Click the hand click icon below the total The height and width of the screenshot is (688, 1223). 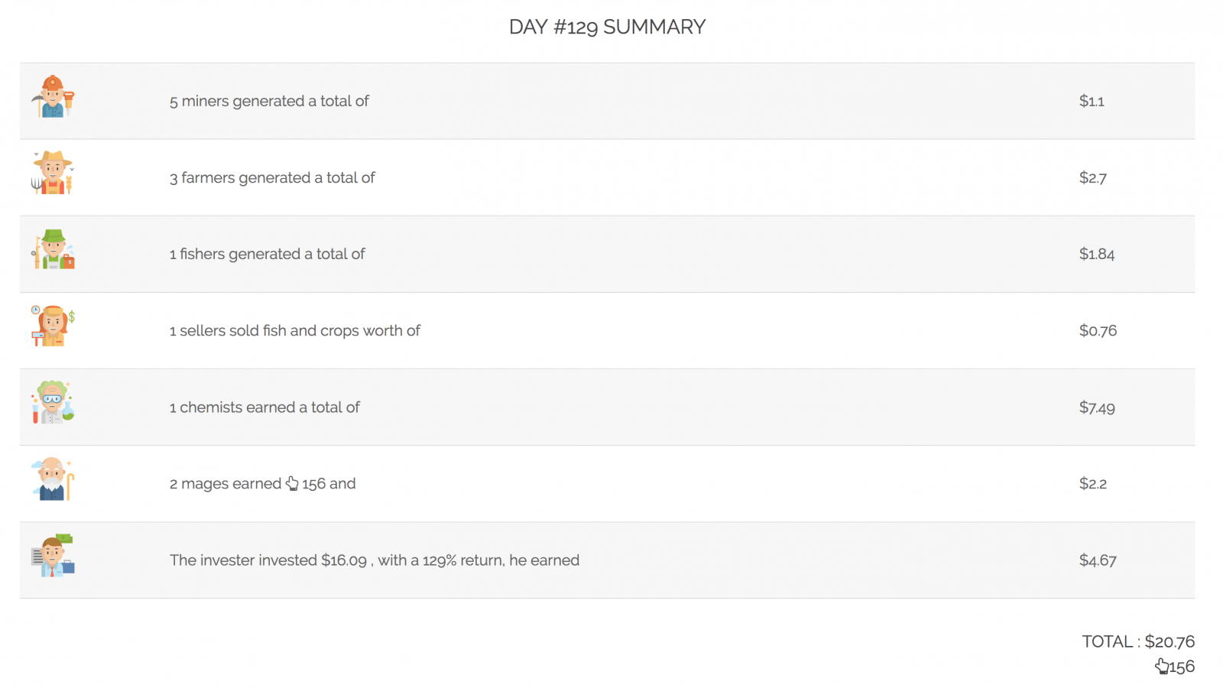pos(1161,667)
